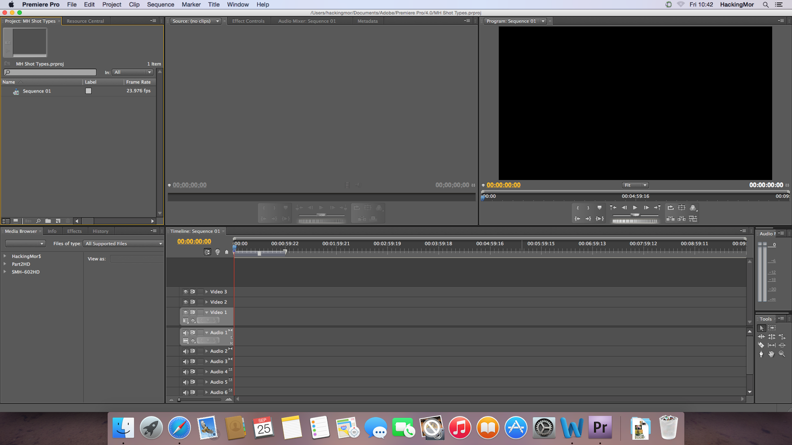Select the Track Select tool
Viewport: 792px width, 445px height.
pos(772,328)
